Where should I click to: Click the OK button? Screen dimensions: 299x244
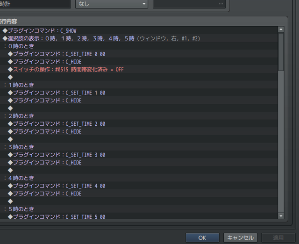(x=202, y=238)
